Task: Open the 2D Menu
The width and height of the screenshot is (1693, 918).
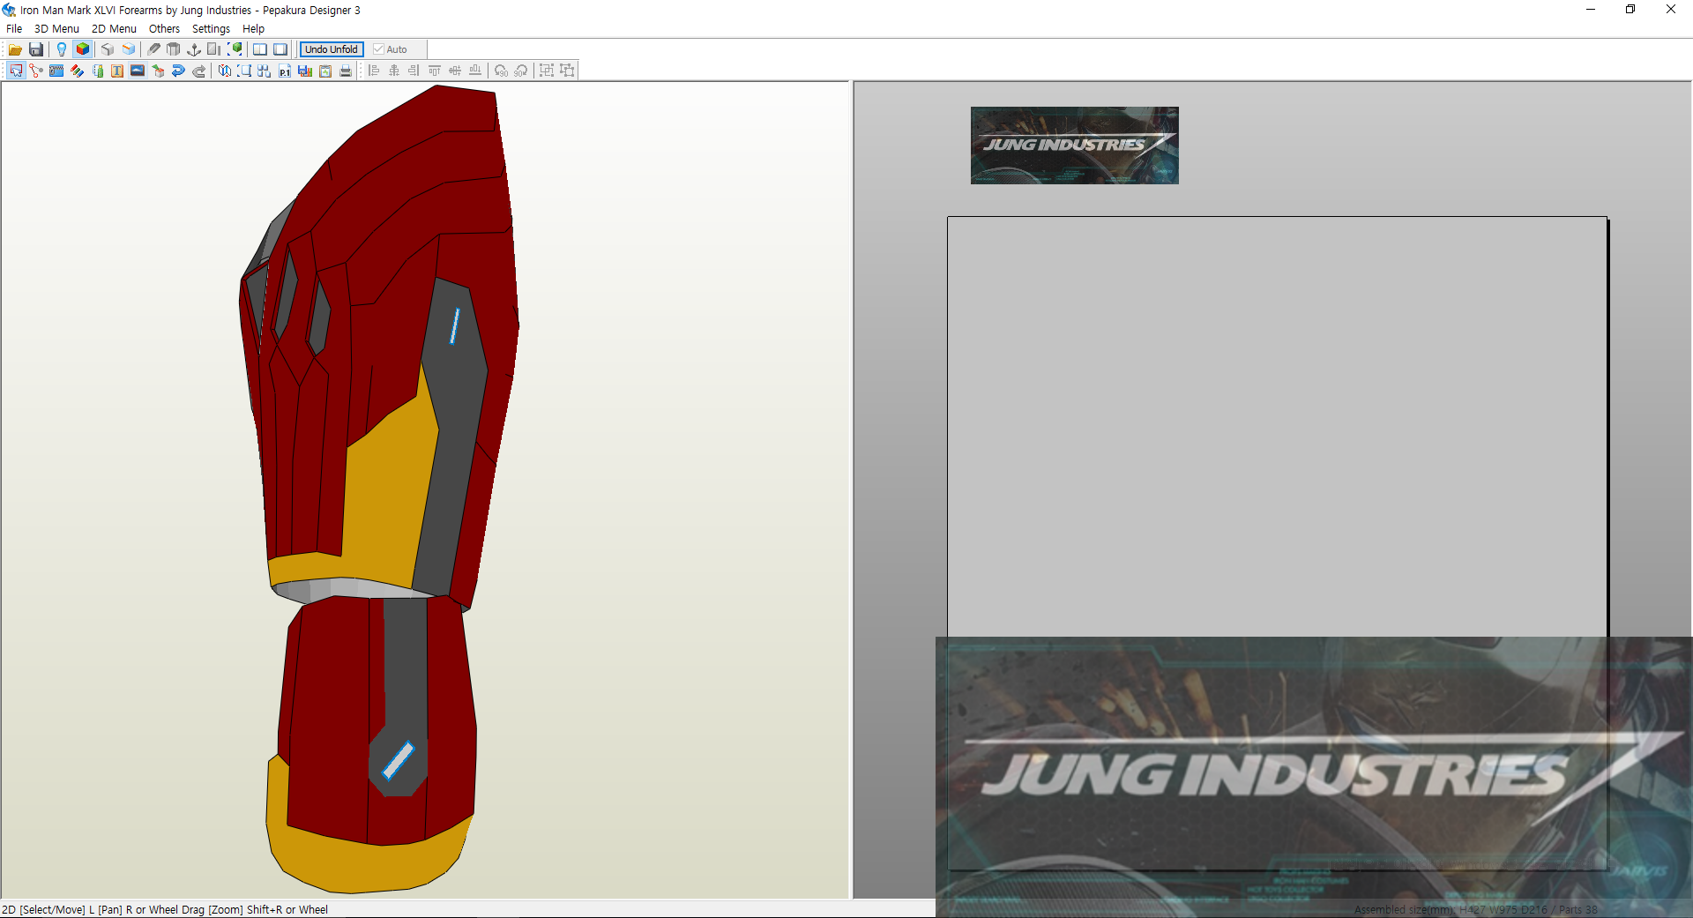Action: pos(114,29)
